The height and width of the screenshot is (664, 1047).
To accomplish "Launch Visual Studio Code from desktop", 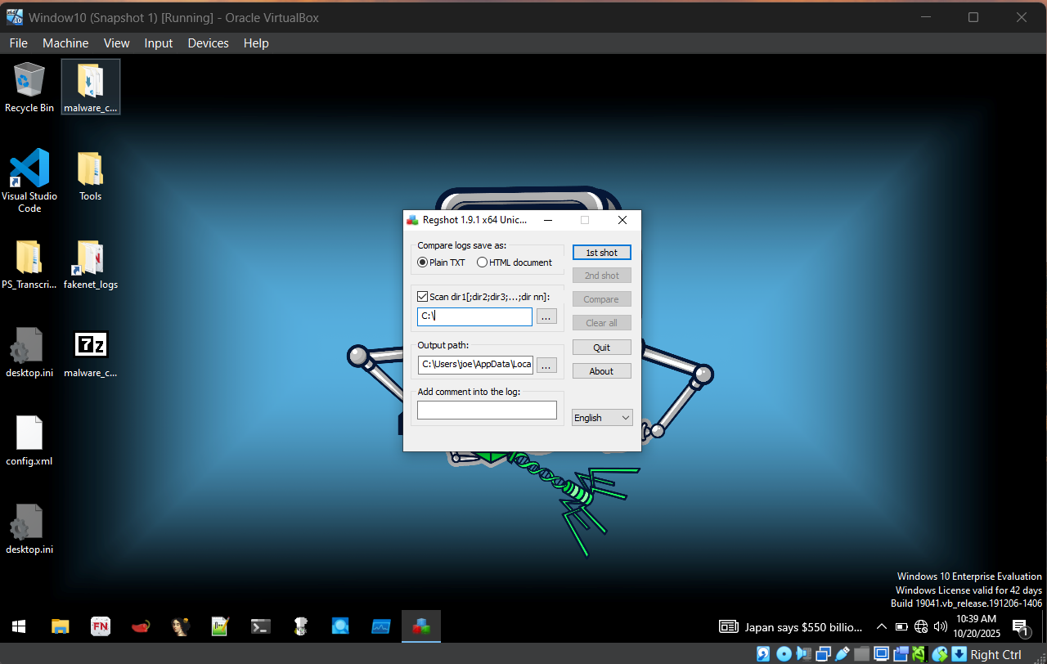I will click(29, 180).
